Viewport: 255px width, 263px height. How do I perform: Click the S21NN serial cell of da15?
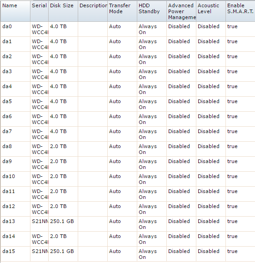40,254
